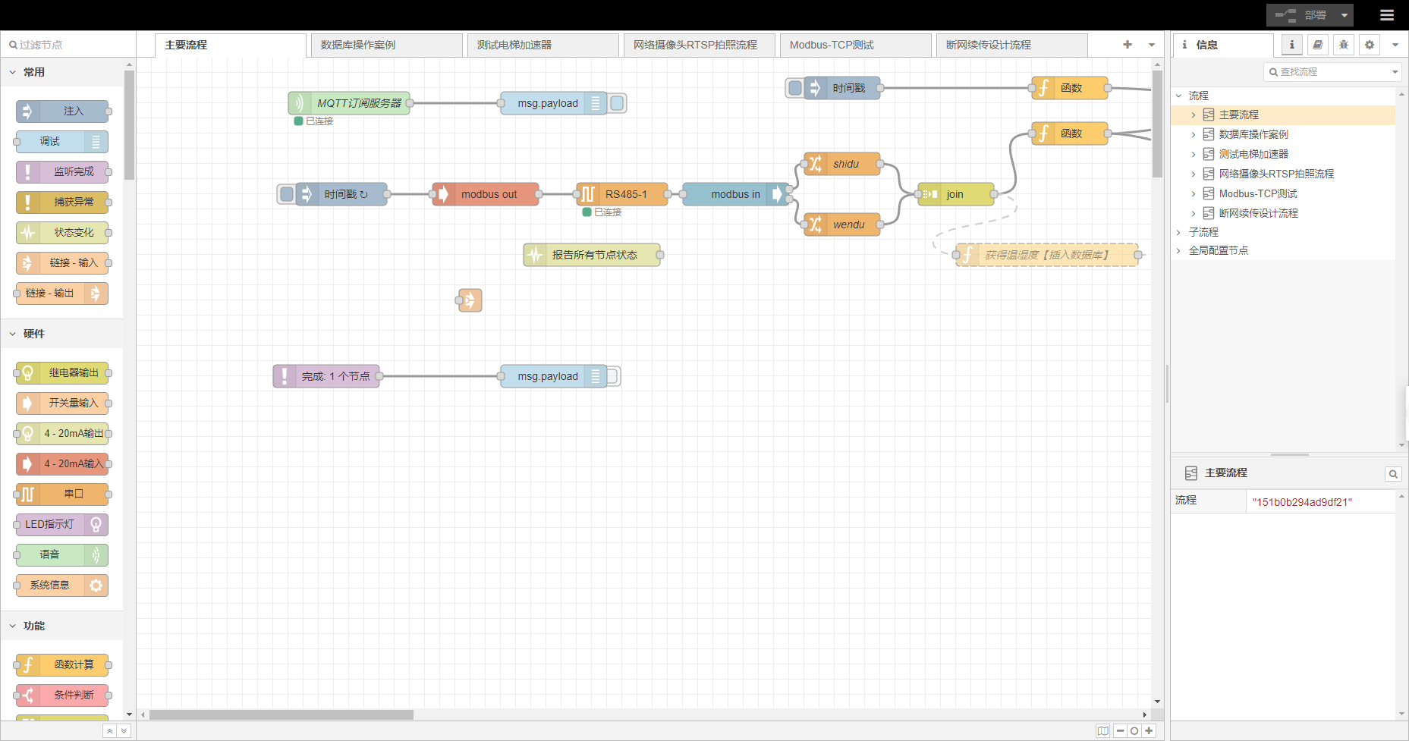This screenshot has height=741, width=1409.
Task: Toggle the navigator map view
Action: point(1102,731)
